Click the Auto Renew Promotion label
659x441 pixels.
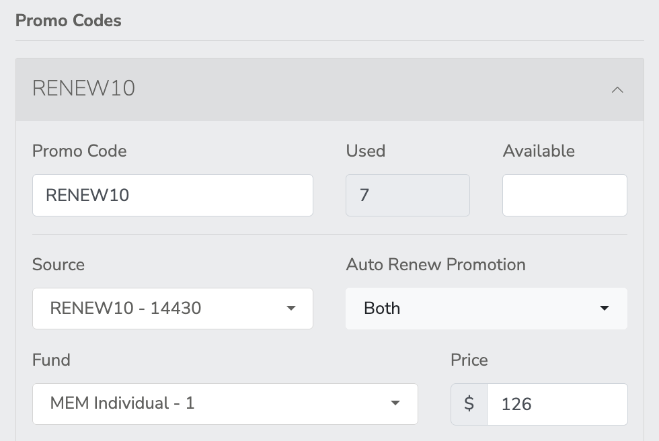pos(436,265)
